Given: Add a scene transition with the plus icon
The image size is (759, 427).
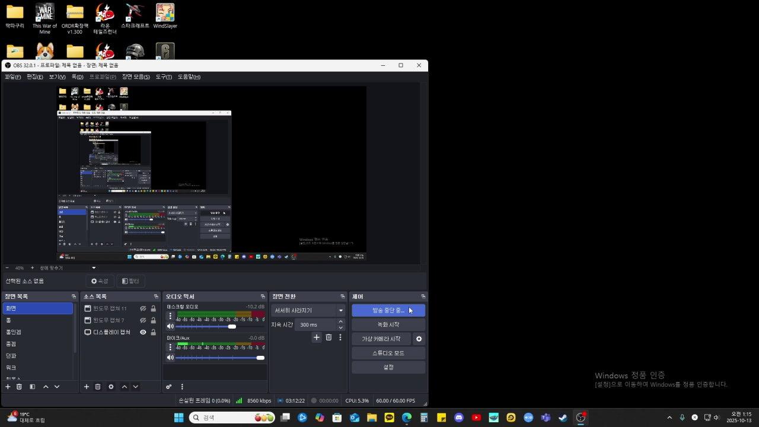Looking at the screenshot, I should (317, 337).
